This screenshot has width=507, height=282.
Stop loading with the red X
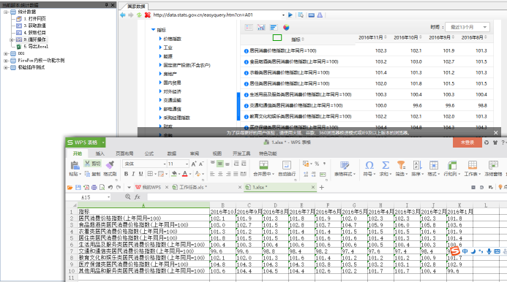148,15
